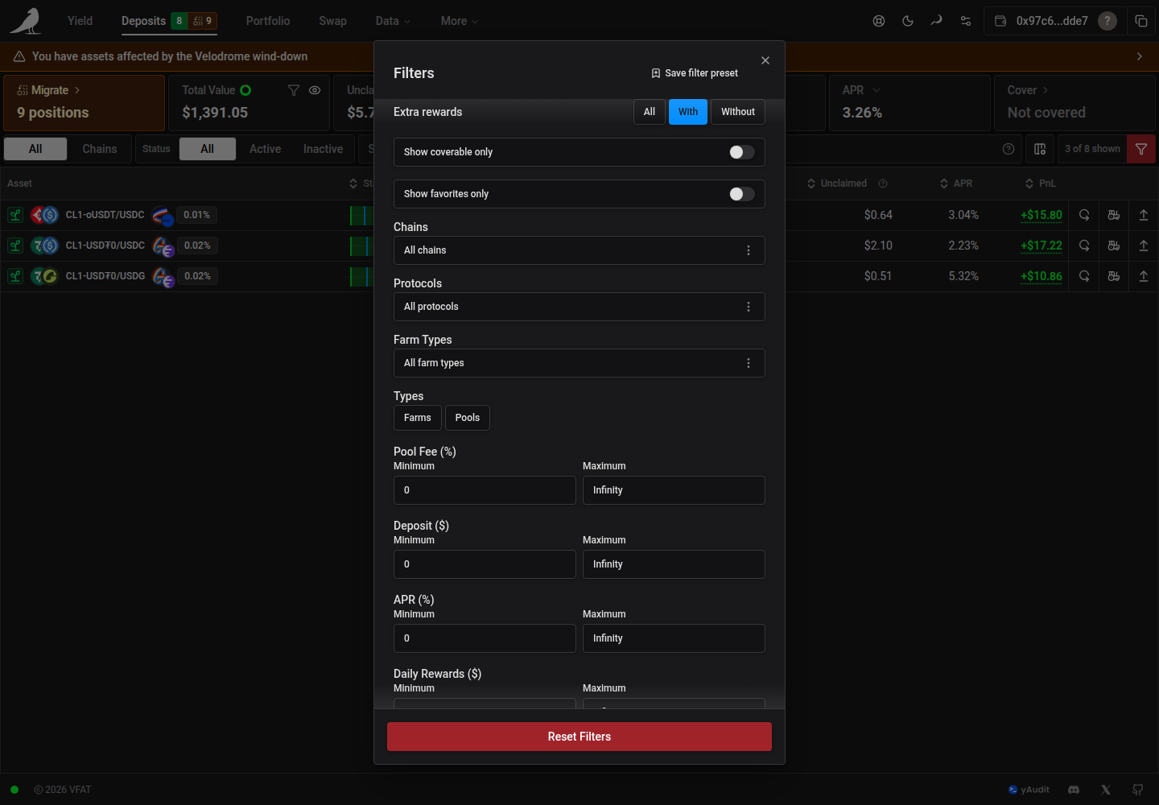The image size is (1159, 805).
Task: Expand the More menu
Action: tap(460, 21)
